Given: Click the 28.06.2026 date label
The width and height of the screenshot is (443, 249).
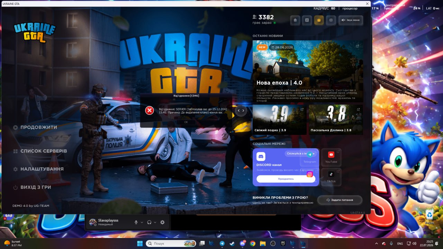Looking at the screenshot, I should pos(282,47).
